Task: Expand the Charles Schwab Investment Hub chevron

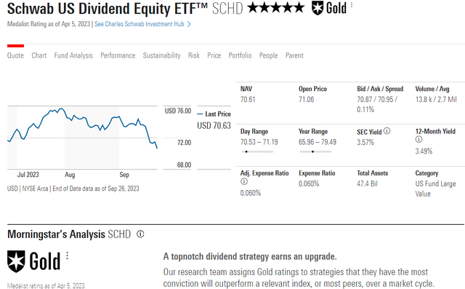Action: pos(189,24)
